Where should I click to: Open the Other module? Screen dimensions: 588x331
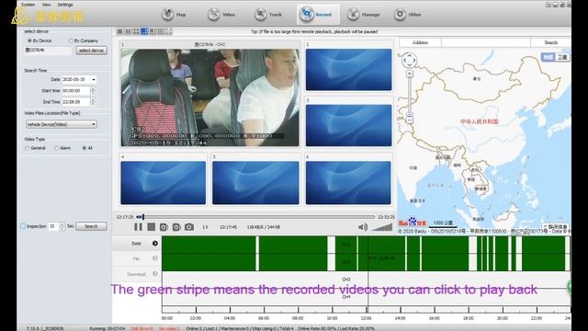pyautogui.click(x=408, y=15)
